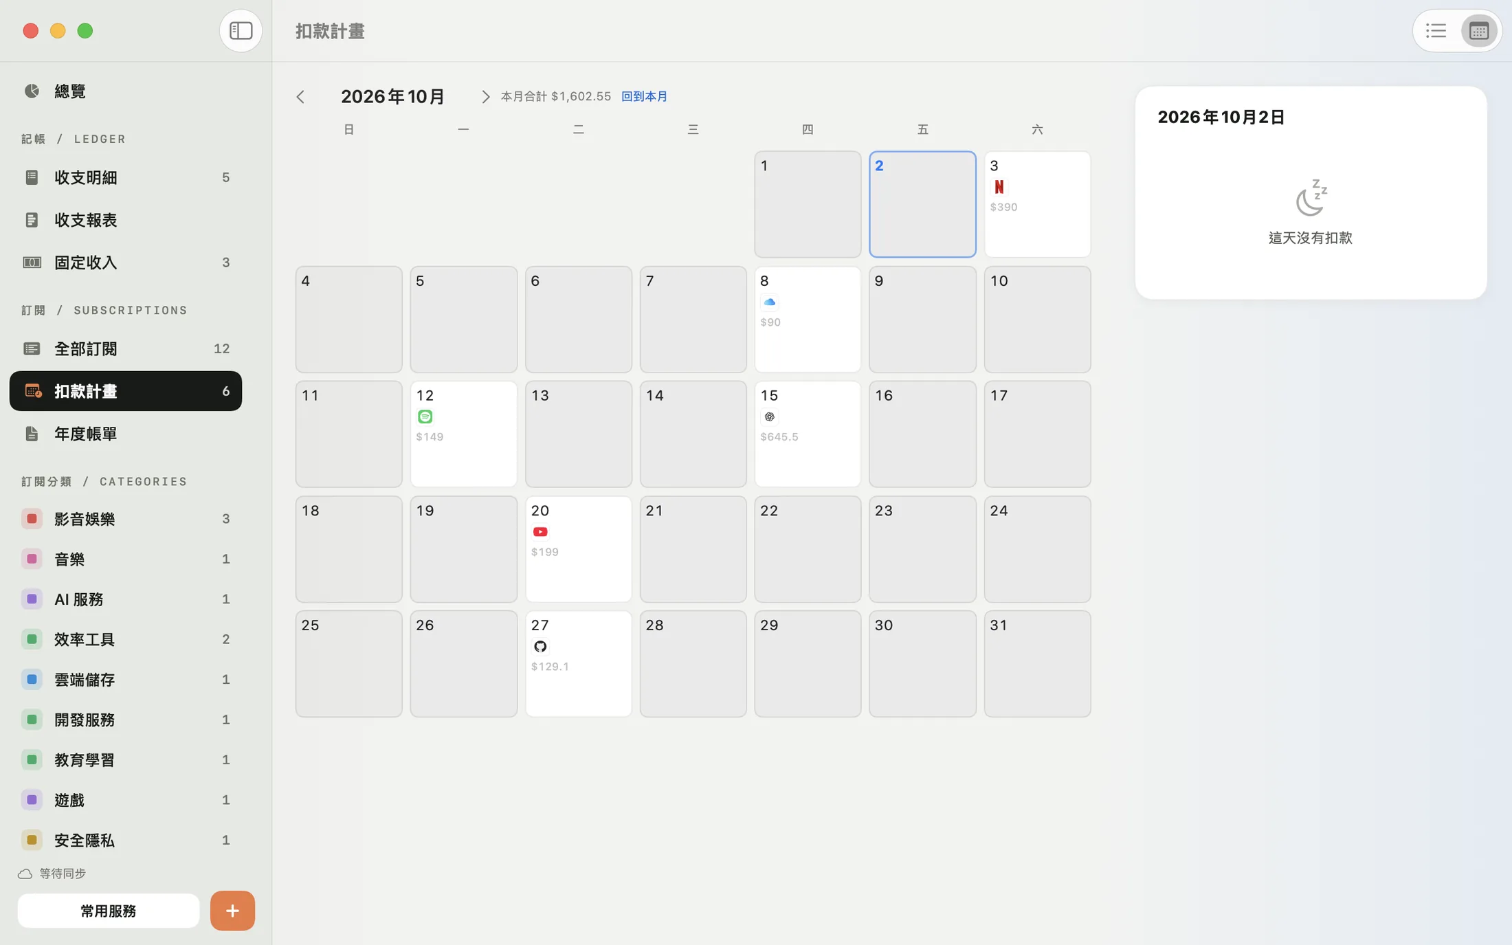Click the sleeping moon no-charges icon

[1311, 198]
